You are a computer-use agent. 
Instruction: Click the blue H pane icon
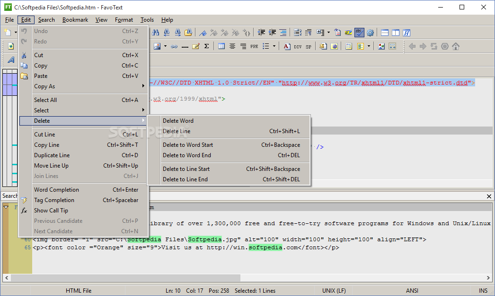pyautogui.click(x=407, y=33)
